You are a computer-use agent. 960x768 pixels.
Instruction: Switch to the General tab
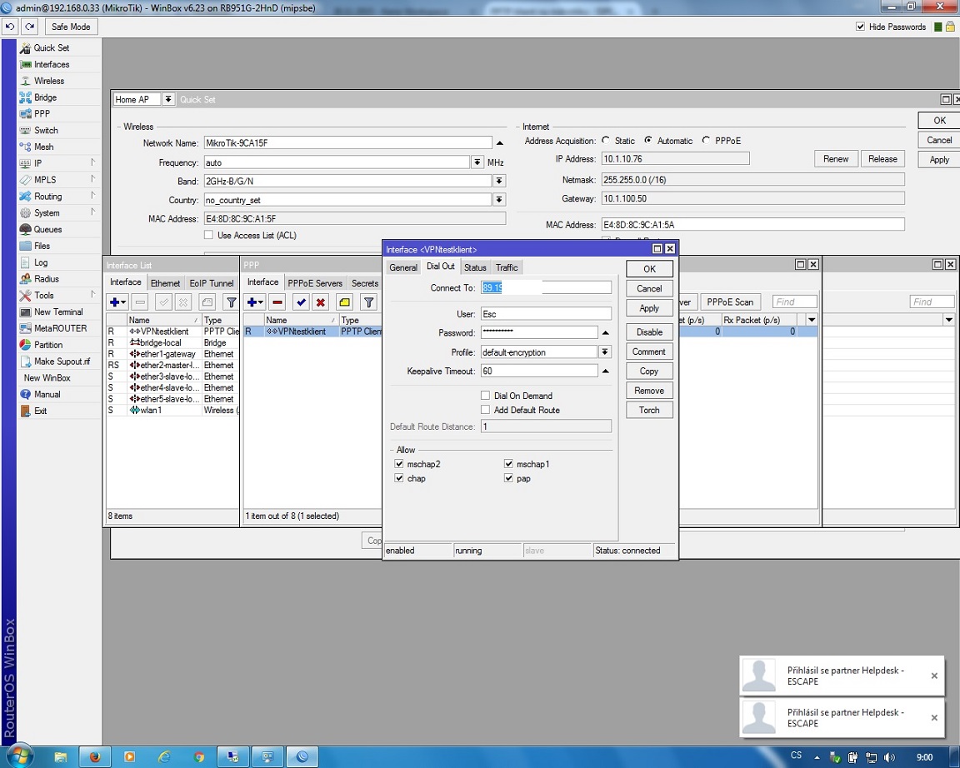(x=403, y=267)
